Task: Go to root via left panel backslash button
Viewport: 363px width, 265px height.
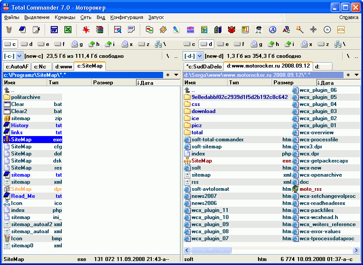Action: (x=168, y=56)
